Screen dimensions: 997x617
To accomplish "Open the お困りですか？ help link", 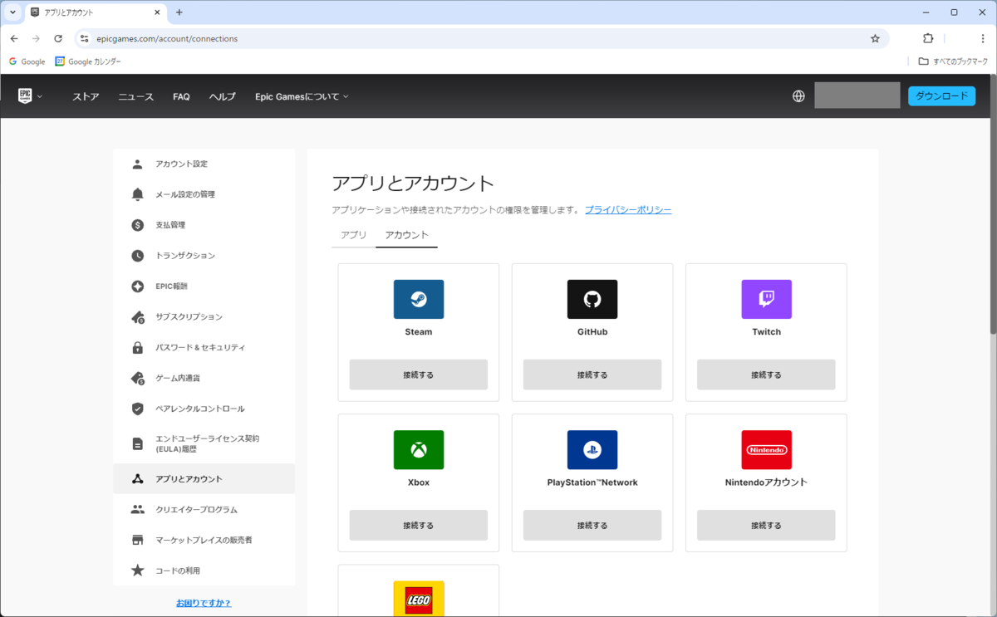I will point(204,603).
